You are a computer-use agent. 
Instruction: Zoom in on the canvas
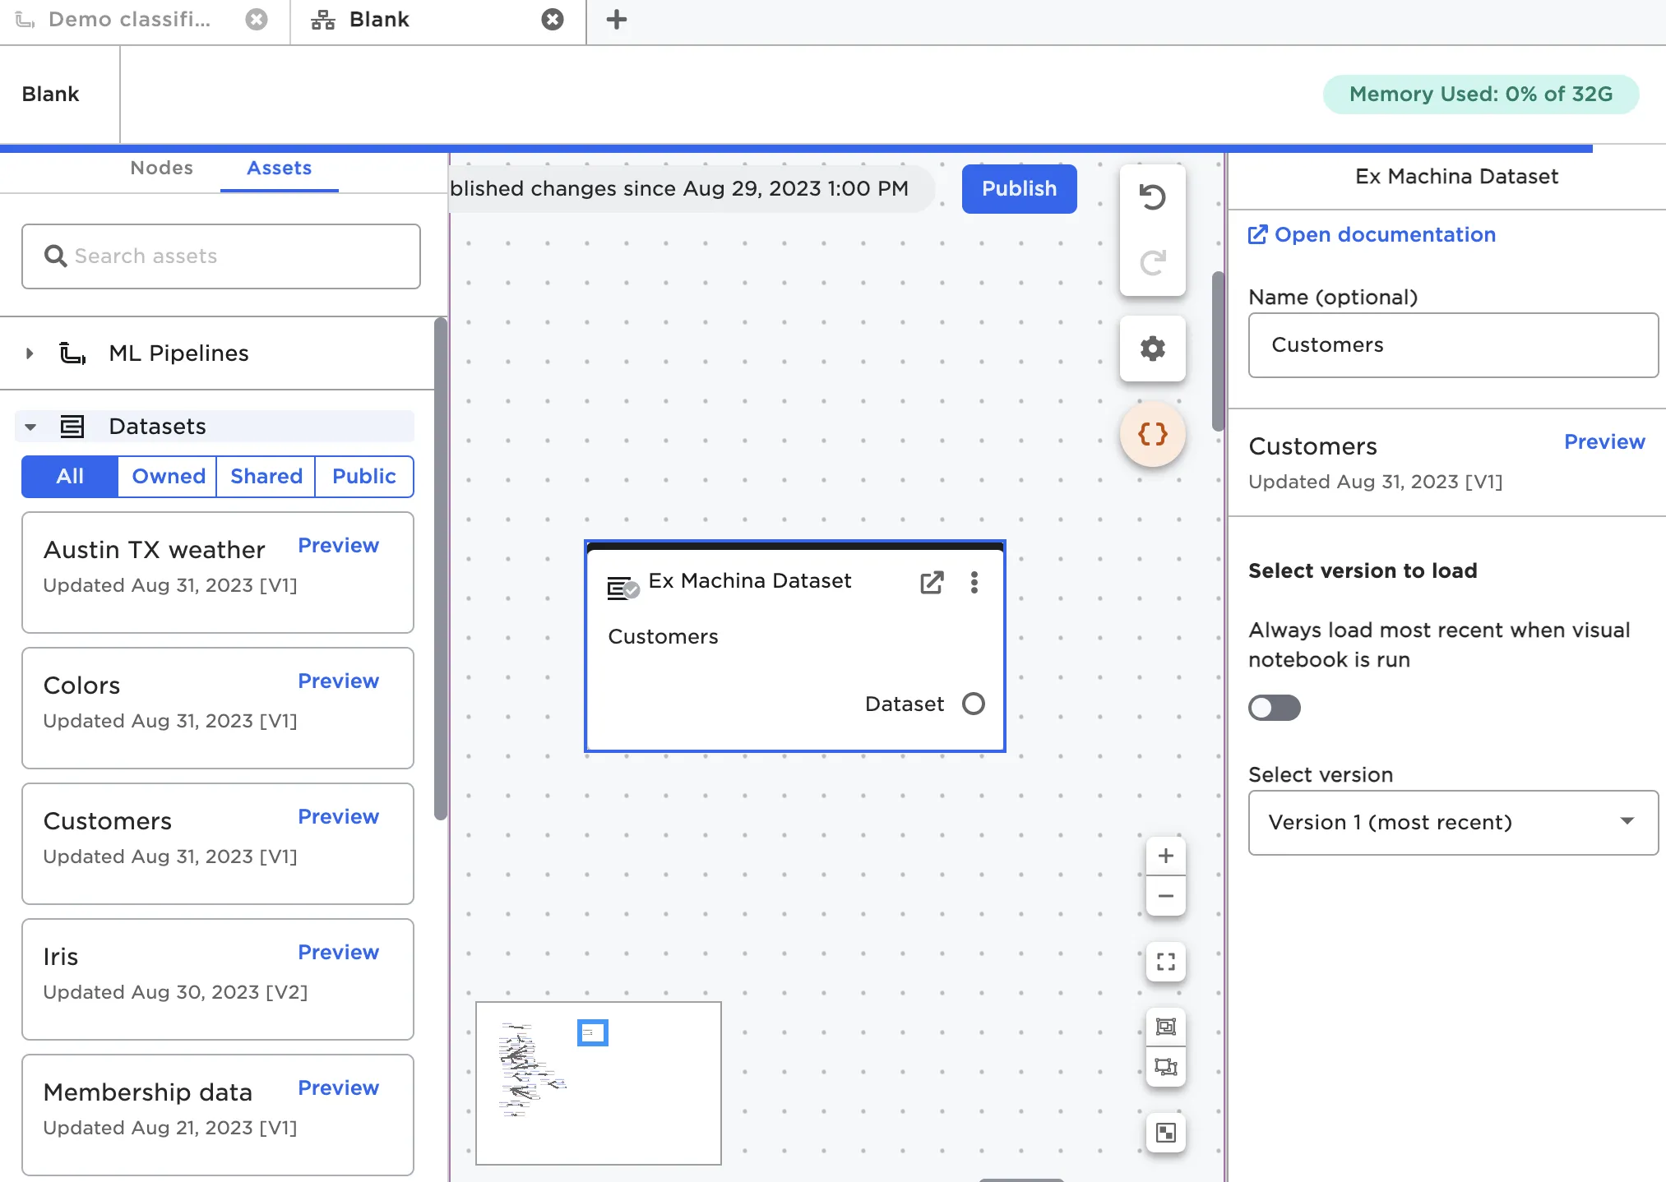pos(1165,856)
